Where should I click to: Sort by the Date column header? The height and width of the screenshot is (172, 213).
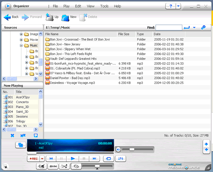coord(169,34)
